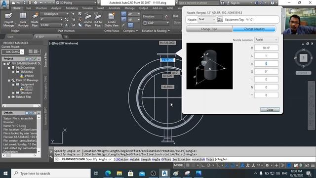This screenshot has height=178, width=316.
Task: Start the Route Pipe tool
Action: point(35,20)
